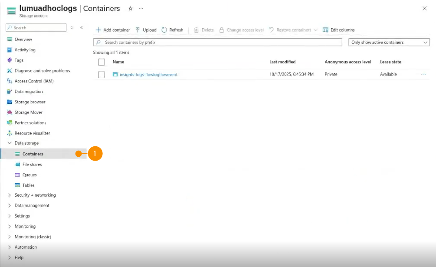Click the Refresh icon in the toolbar
The width and height of the screenshot is (436, 267).
164,30
